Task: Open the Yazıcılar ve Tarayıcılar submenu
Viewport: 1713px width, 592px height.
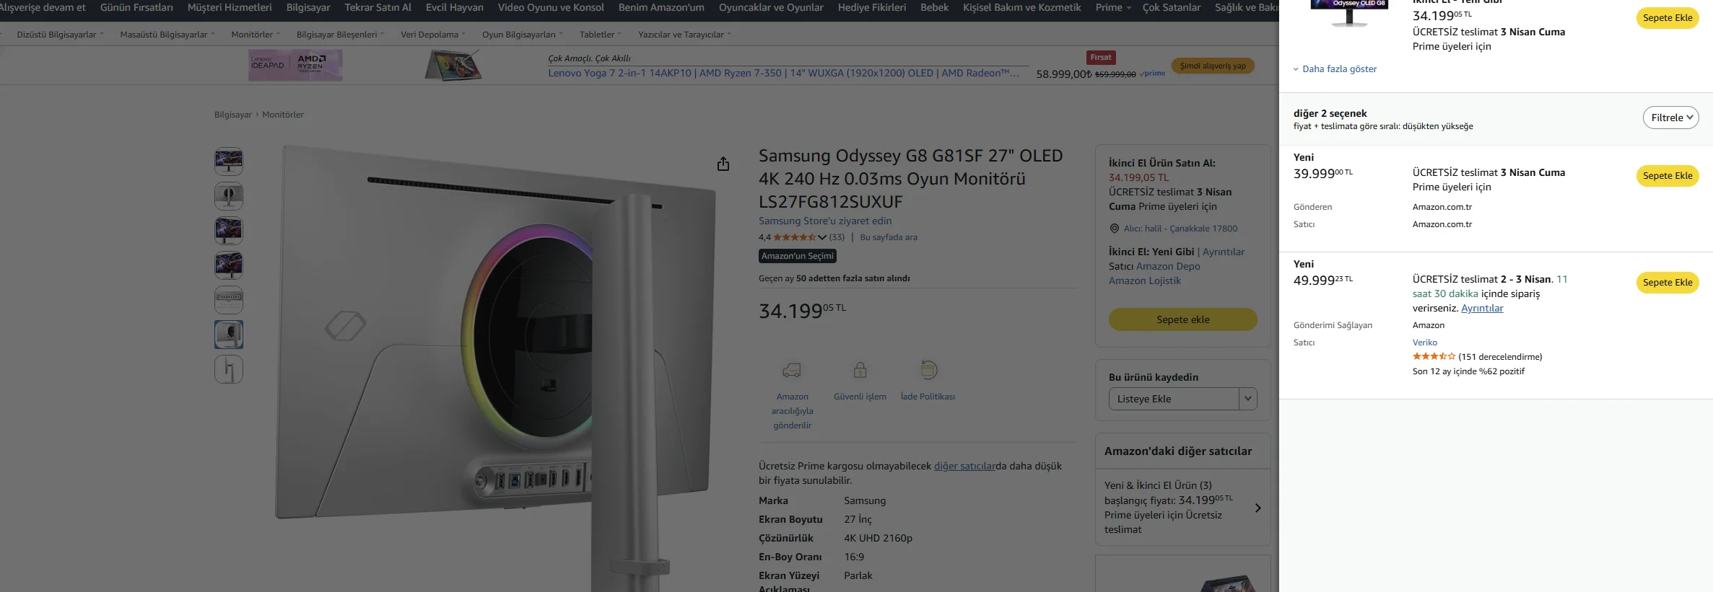Action: 684,35
